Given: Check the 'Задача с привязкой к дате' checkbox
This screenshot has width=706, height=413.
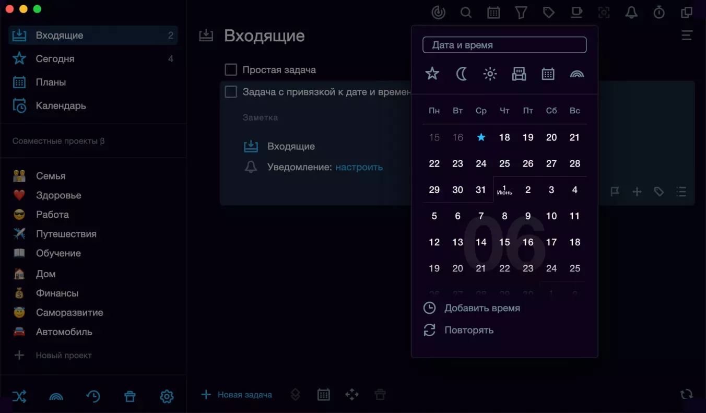Looking at the screenshot, I should click(231, 92).
